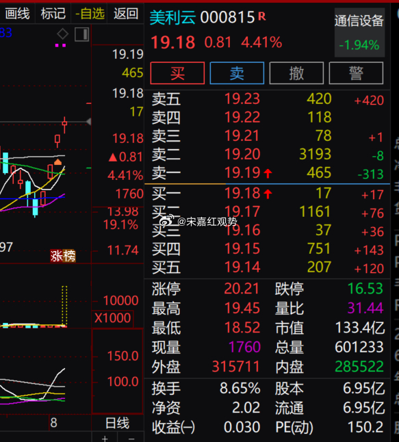Click the orange triangle marker on candlestick
The width and height of the screenshot is (399, 442).
[57, 161]
